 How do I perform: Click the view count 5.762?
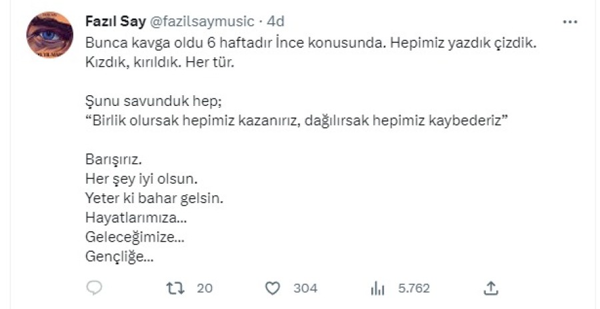414,288
